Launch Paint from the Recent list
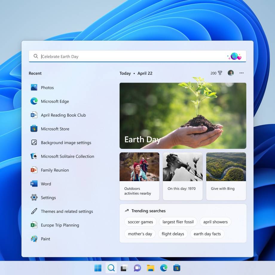 45,239
